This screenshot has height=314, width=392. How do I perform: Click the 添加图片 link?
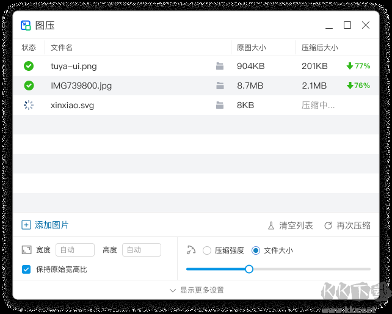[52, 225]
